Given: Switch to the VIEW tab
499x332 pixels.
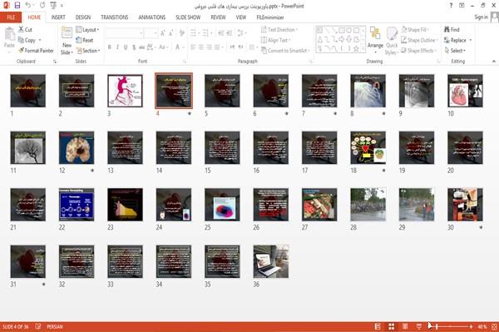Looking at the screenshot, I should point(241,17).
